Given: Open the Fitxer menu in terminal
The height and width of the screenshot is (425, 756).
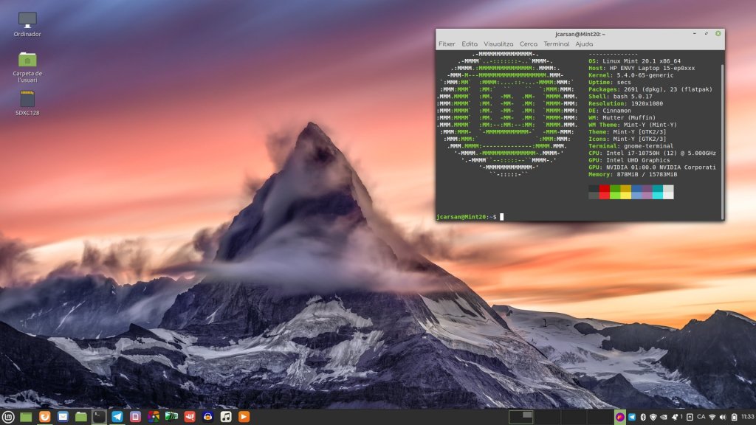Looking at the screenshot, I should click(447, 44).
